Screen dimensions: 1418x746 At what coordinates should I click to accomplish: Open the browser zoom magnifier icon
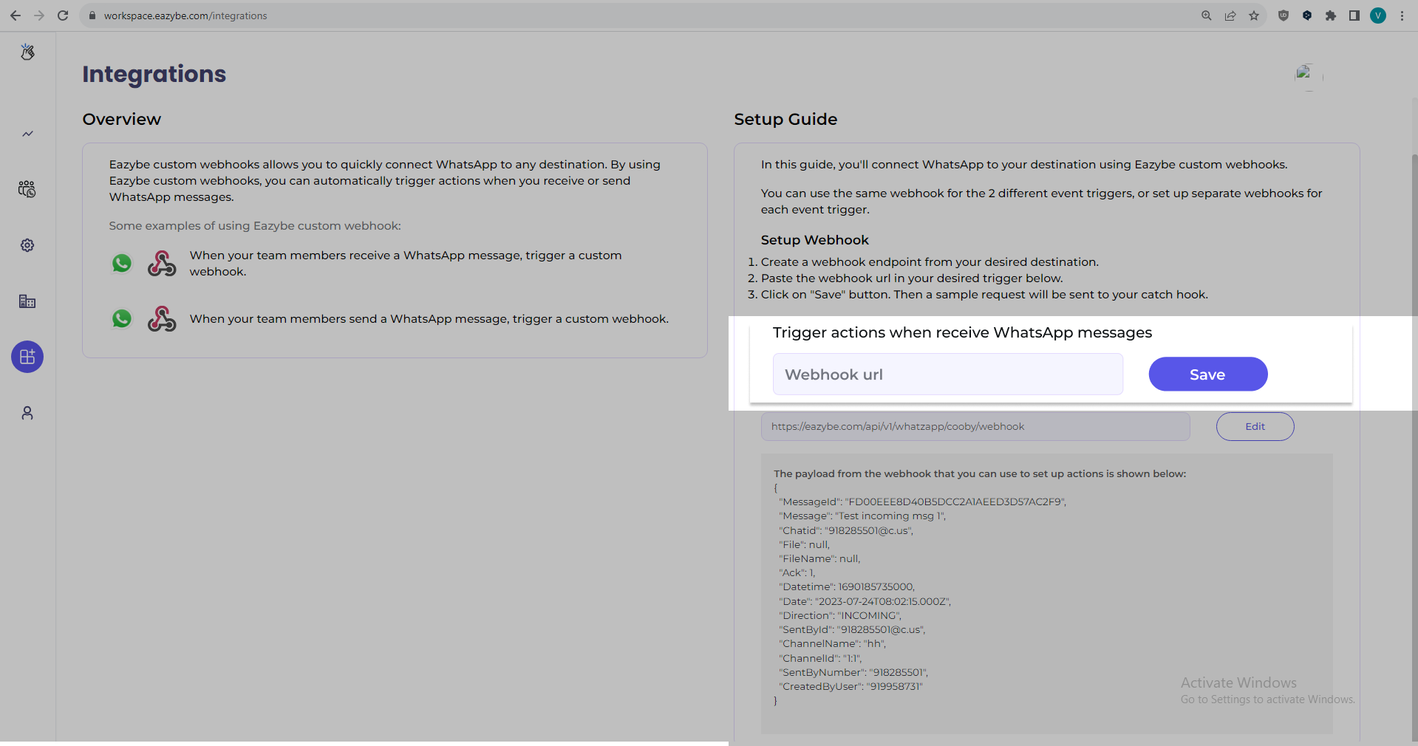click(x=1207, y=16)
